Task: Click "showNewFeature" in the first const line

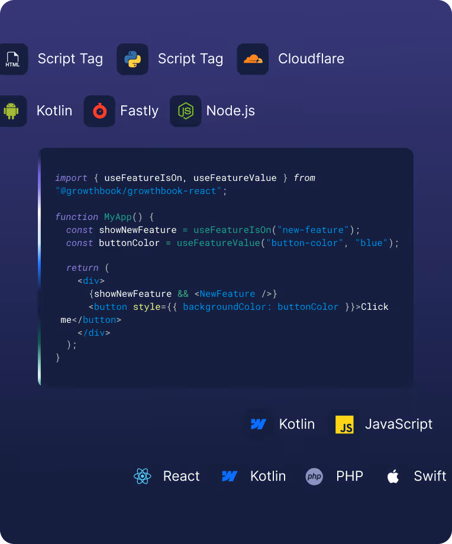Action: (x=138, y=230)
